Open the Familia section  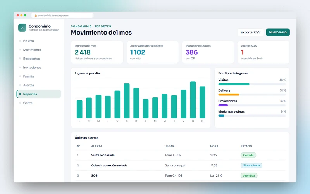pyautogui.click(x=28, y=76)
